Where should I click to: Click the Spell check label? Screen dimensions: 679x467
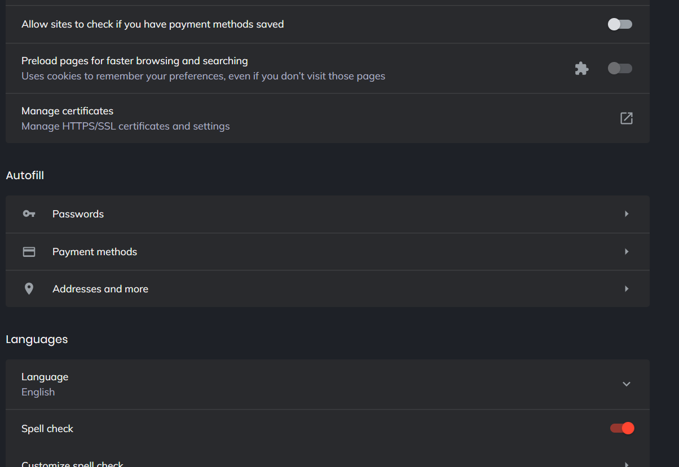click(x=47, y=429)
